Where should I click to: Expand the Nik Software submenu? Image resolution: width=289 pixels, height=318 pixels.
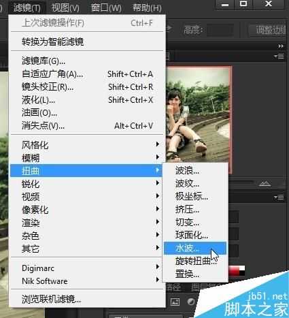87,281
